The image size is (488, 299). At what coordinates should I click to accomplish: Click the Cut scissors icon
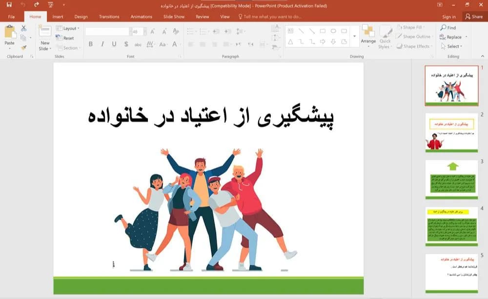click(23, 28)
